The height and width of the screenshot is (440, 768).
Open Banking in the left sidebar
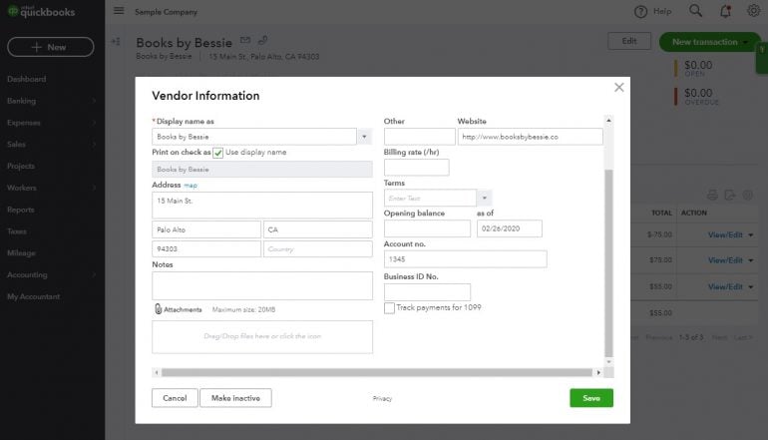point(22,101)
